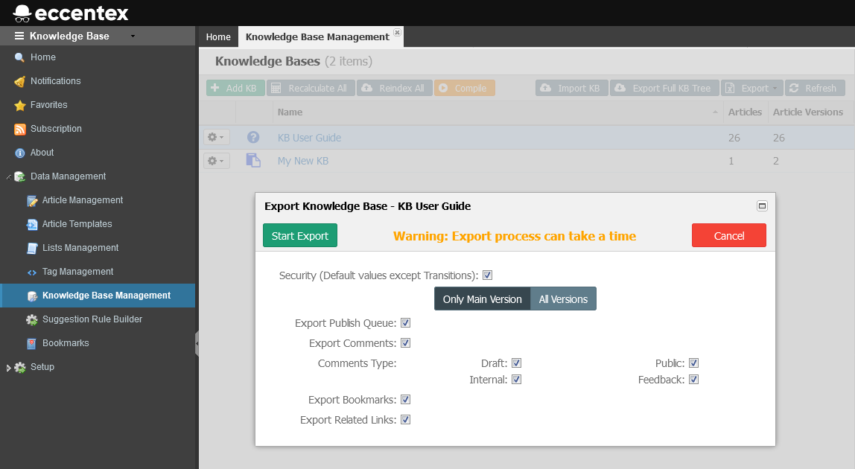The image size is (855, 469).
Task: Click the Bookmarks icon in sidebar
Action: 32,344
